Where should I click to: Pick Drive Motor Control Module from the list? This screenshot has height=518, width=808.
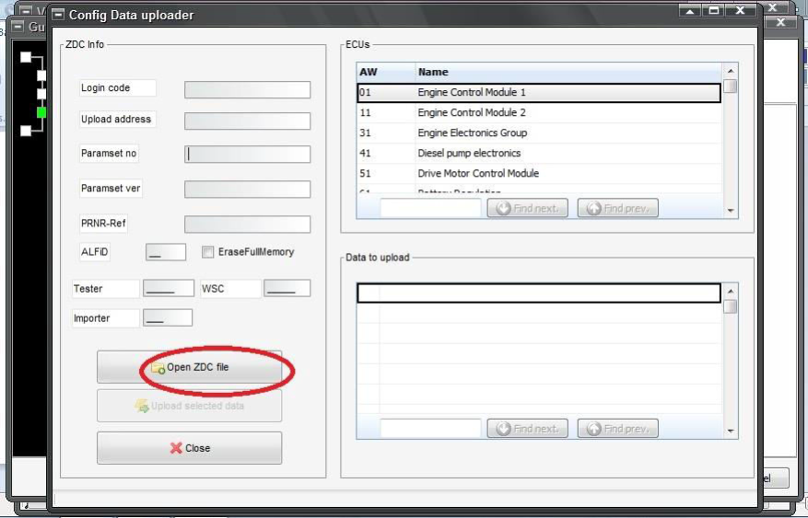(x=538, y=173)
